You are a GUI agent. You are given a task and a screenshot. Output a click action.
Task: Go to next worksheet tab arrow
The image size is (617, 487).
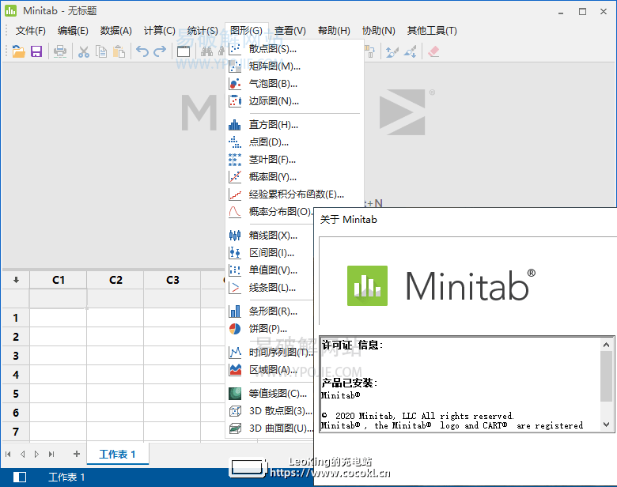click(x=36, y=455)
